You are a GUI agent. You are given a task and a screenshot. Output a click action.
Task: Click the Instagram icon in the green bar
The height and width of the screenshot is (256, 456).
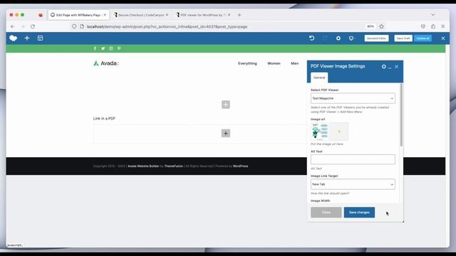click(x=111, y=48)
